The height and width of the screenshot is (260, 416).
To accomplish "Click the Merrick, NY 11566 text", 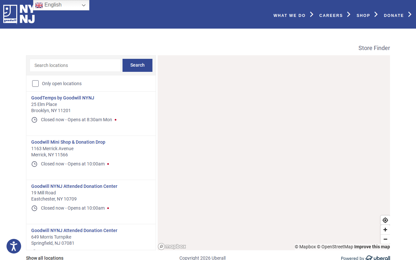I will [x=49, y=155].
